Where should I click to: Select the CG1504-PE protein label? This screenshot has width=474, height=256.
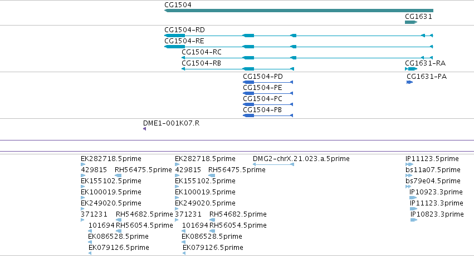click(x=262, y=88)
